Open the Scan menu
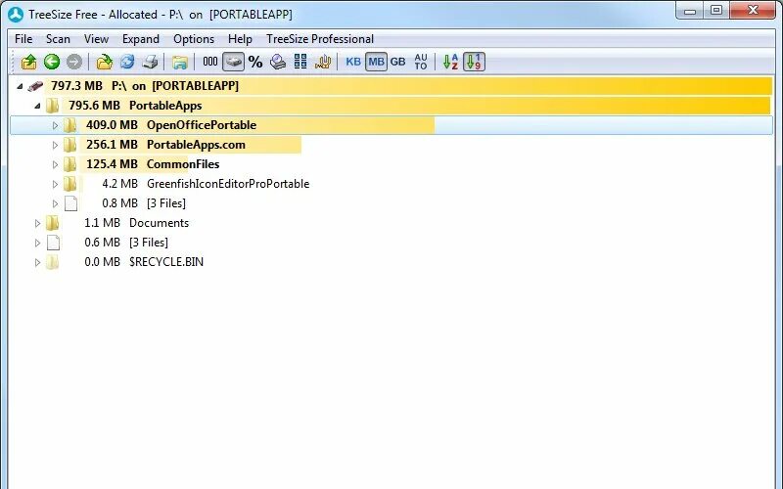 [58, 39]
